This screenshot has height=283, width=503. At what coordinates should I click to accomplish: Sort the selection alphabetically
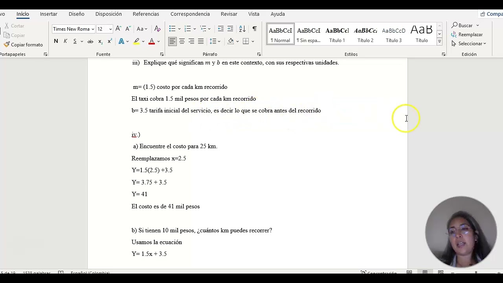(242, 29)
